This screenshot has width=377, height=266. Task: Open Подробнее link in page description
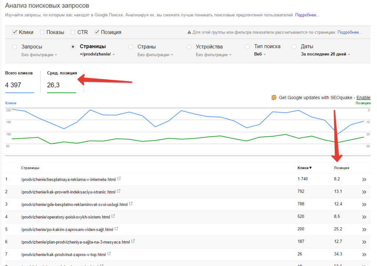click(307, 15)
